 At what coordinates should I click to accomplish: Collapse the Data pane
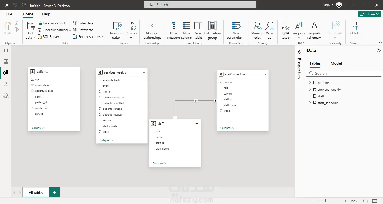coord(379,50)
